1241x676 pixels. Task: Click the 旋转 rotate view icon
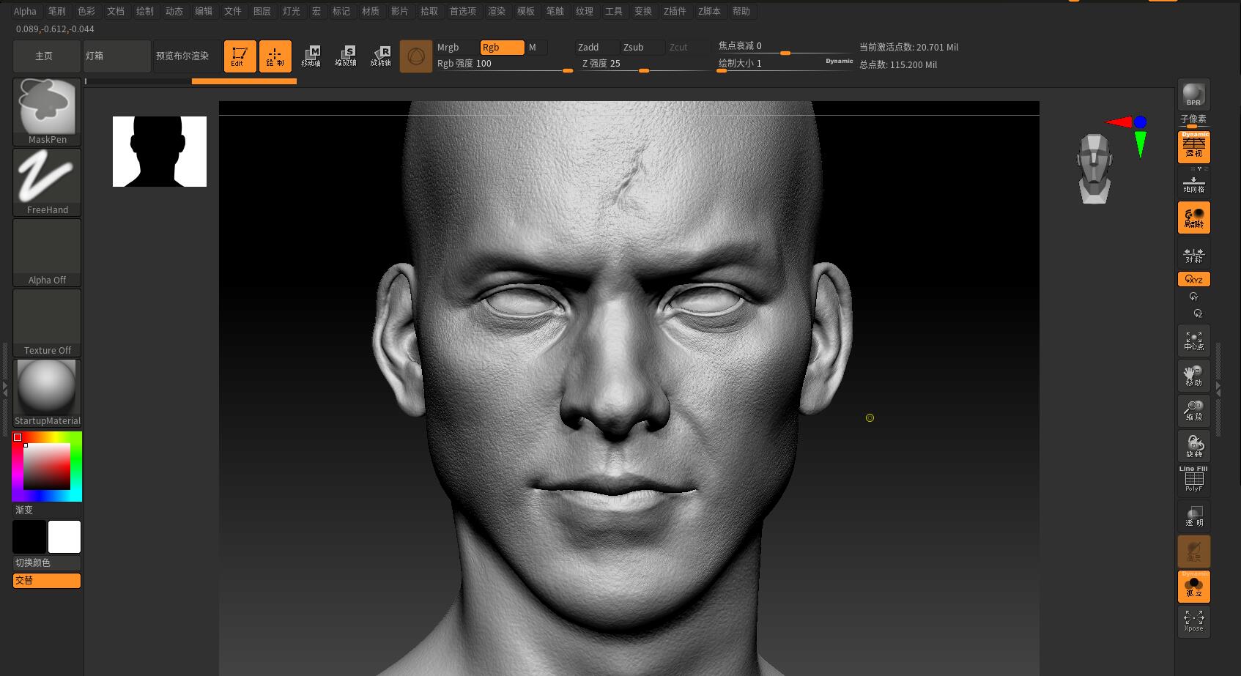1194,446
